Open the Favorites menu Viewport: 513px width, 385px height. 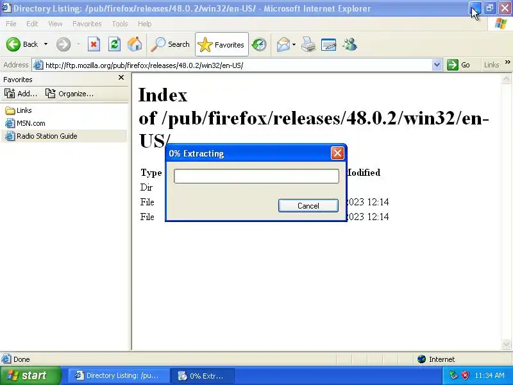click(x=87, y=24)
